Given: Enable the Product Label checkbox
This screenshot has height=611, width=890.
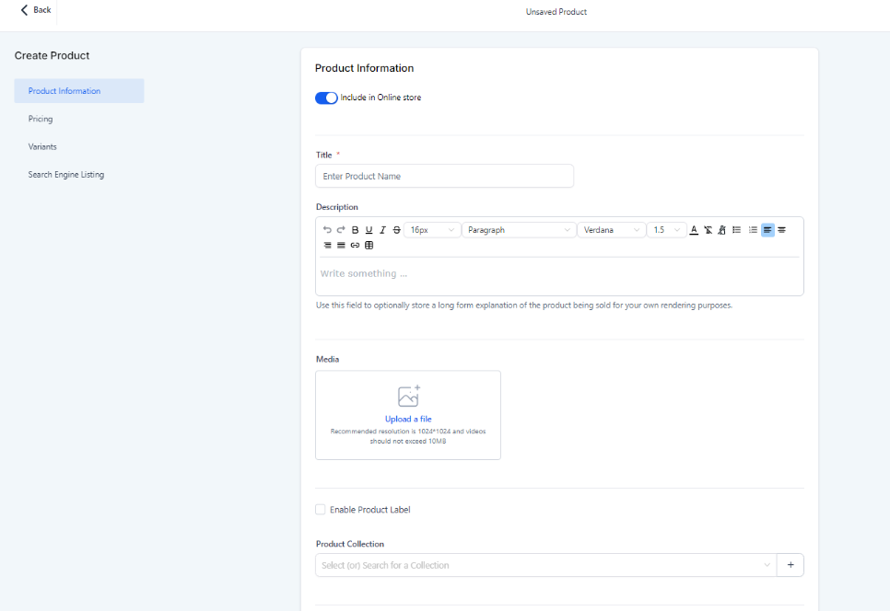Looking at the screenshot, I should pyautogui.click(x=321, y=510).
